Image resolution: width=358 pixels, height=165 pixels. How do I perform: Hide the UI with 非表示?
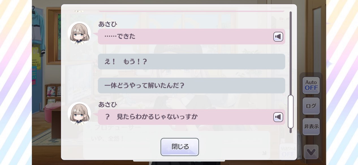point(311,127)
